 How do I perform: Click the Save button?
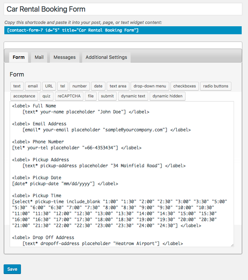(x=12, y=269)
